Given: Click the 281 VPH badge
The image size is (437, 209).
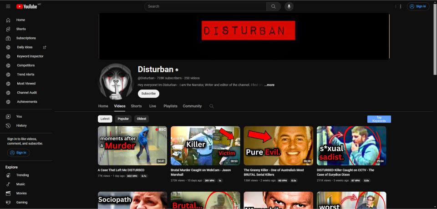Looking at the screenshot, I should (209, 181).
